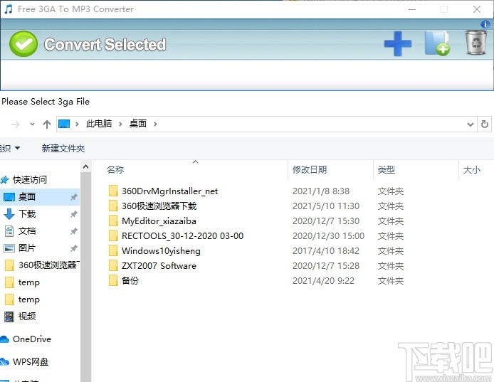
Task: Click the WPS网盘 cloud icon
Action: pyautogui.click(x=5, y=362)
